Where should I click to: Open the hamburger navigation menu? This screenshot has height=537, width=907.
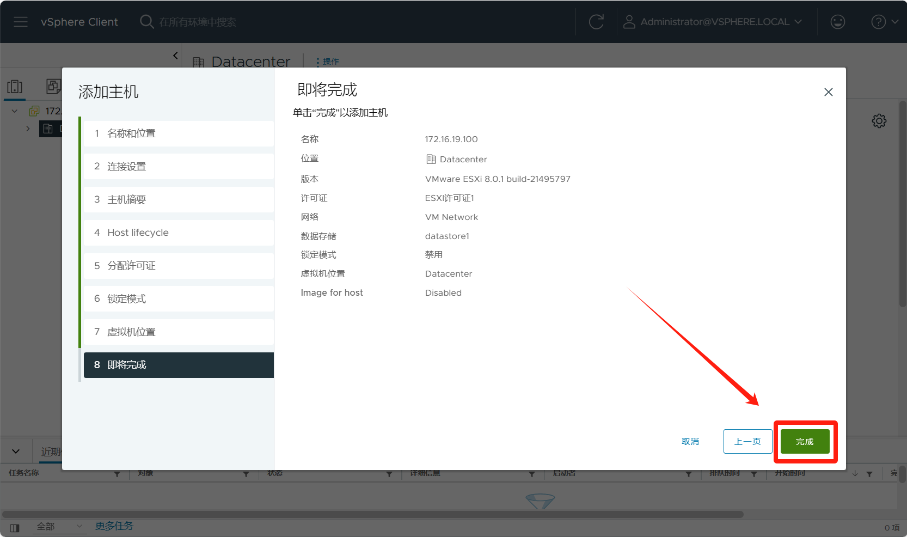21,22
